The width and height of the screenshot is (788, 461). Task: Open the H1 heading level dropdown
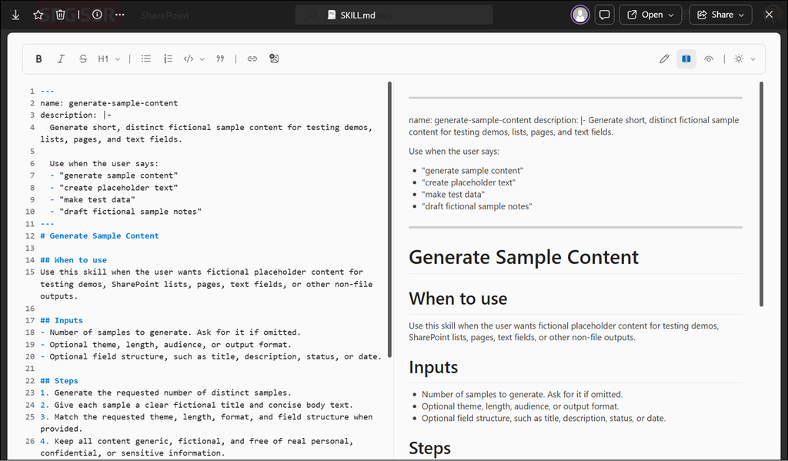[x=109, y=58]
